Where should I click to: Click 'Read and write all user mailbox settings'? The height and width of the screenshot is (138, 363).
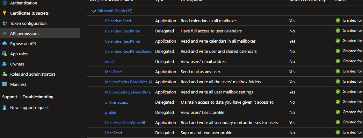[217, 92]
